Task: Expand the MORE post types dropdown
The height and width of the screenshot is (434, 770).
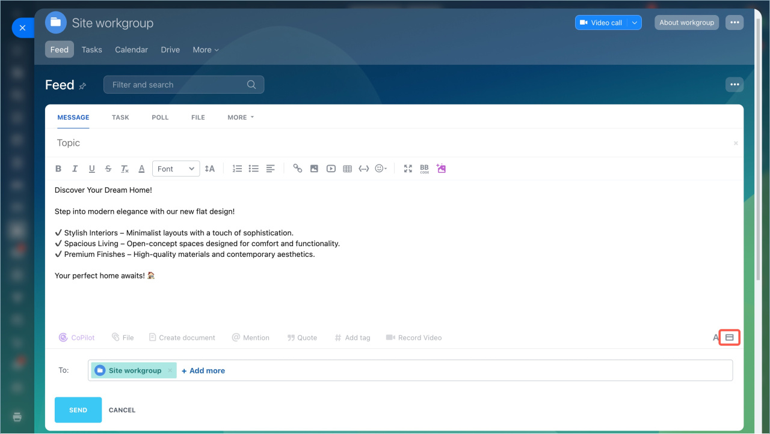Action: click(x=241, y=117)
